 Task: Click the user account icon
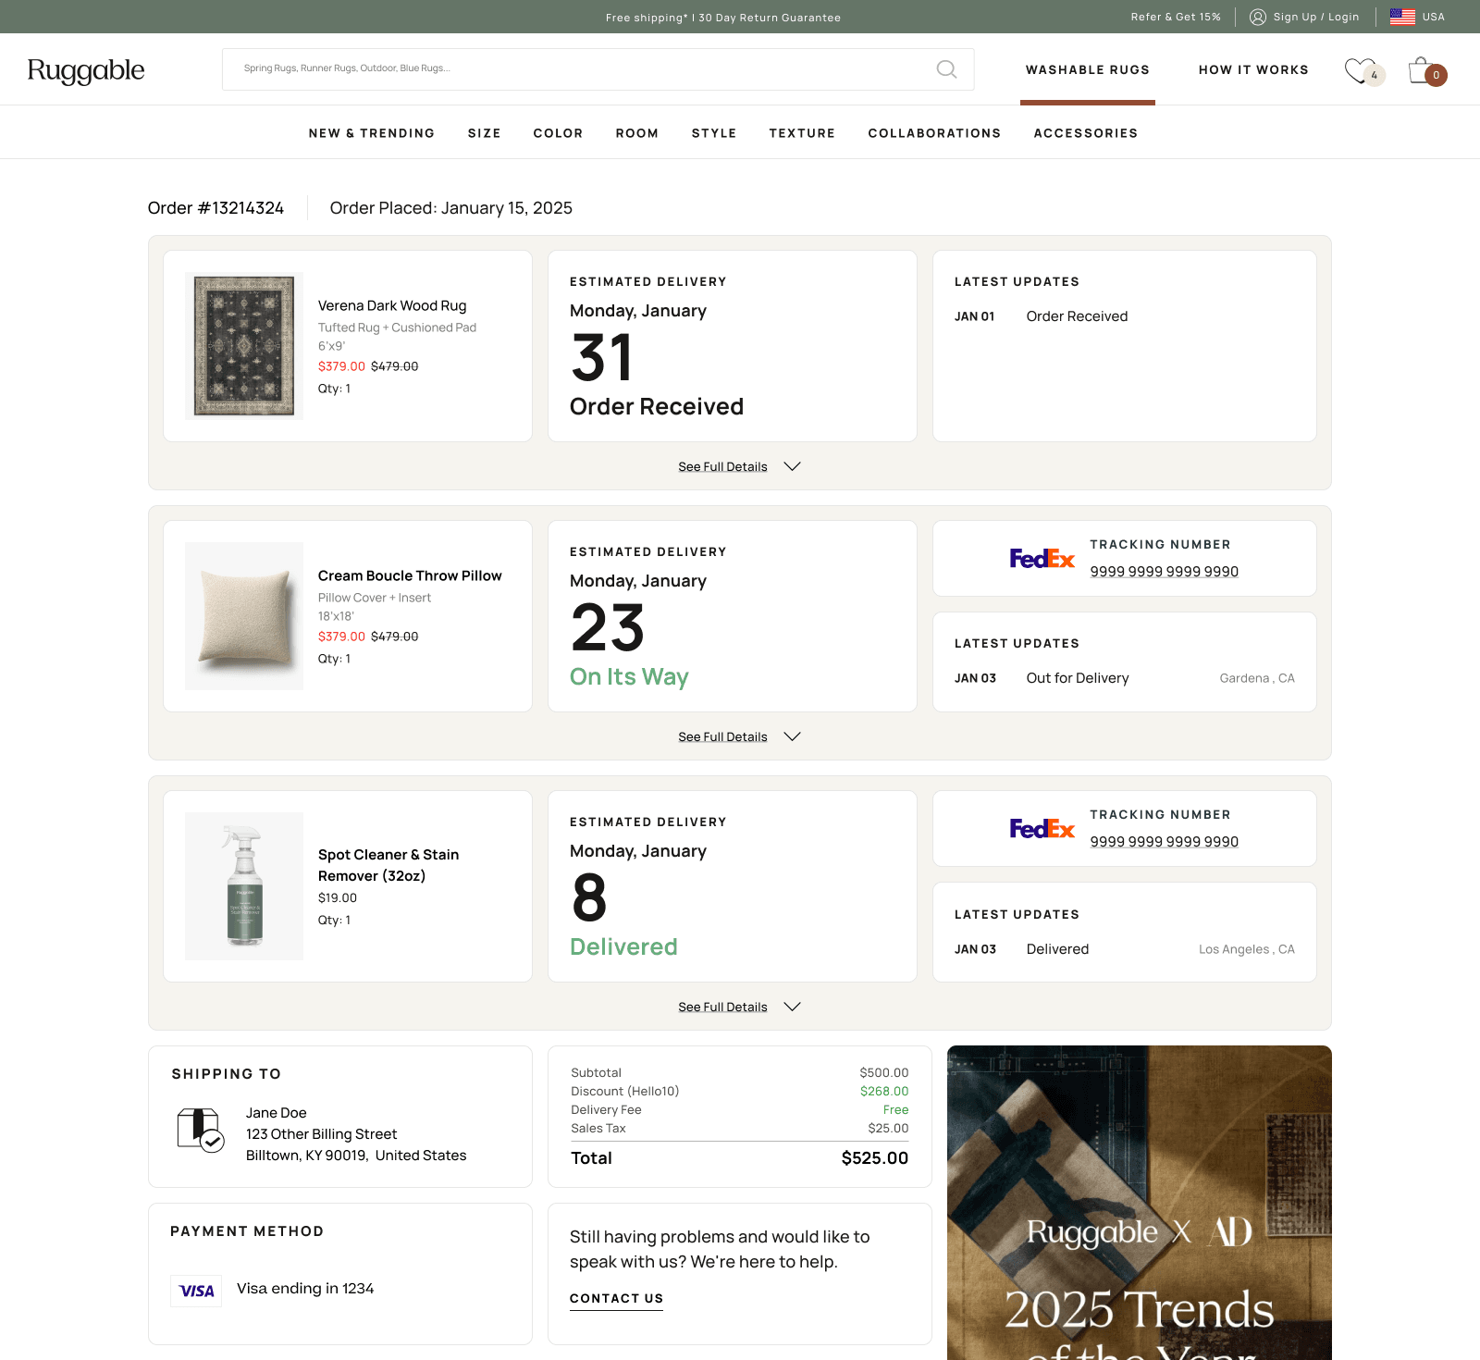click(1258, 17)
